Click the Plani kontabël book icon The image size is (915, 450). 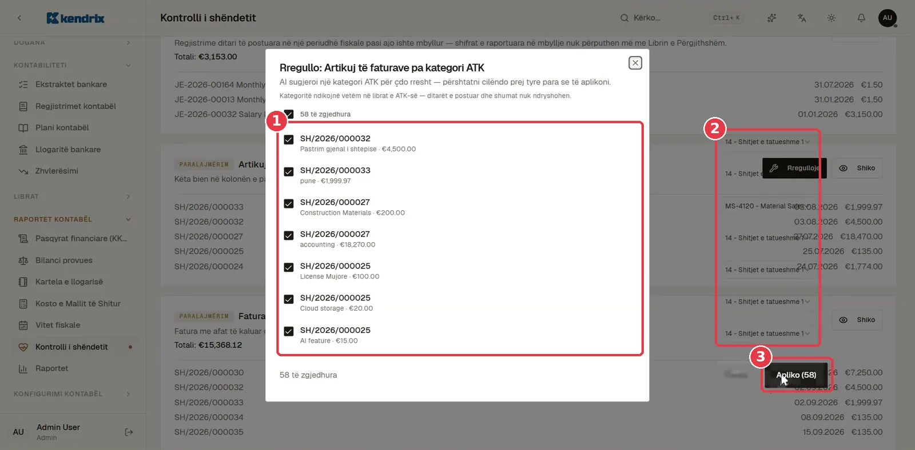click(23, 128)
